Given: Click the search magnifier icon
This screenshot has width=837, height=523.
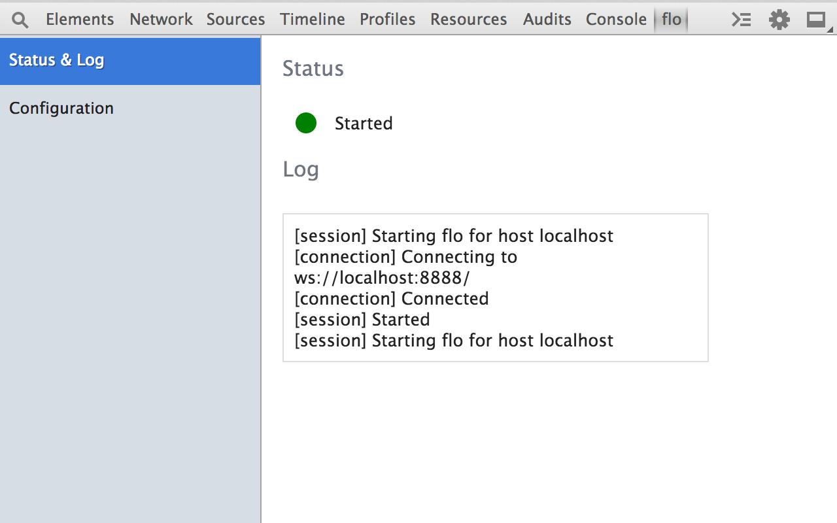Looking at the screenshot, I should click(x=20, y=20).
